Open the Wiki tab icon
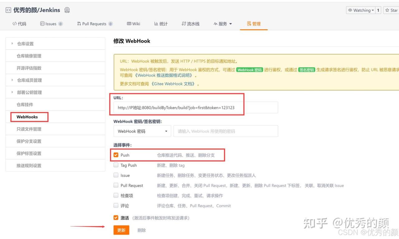The width and height of the screenshot is (399, 239). [129, 24]
